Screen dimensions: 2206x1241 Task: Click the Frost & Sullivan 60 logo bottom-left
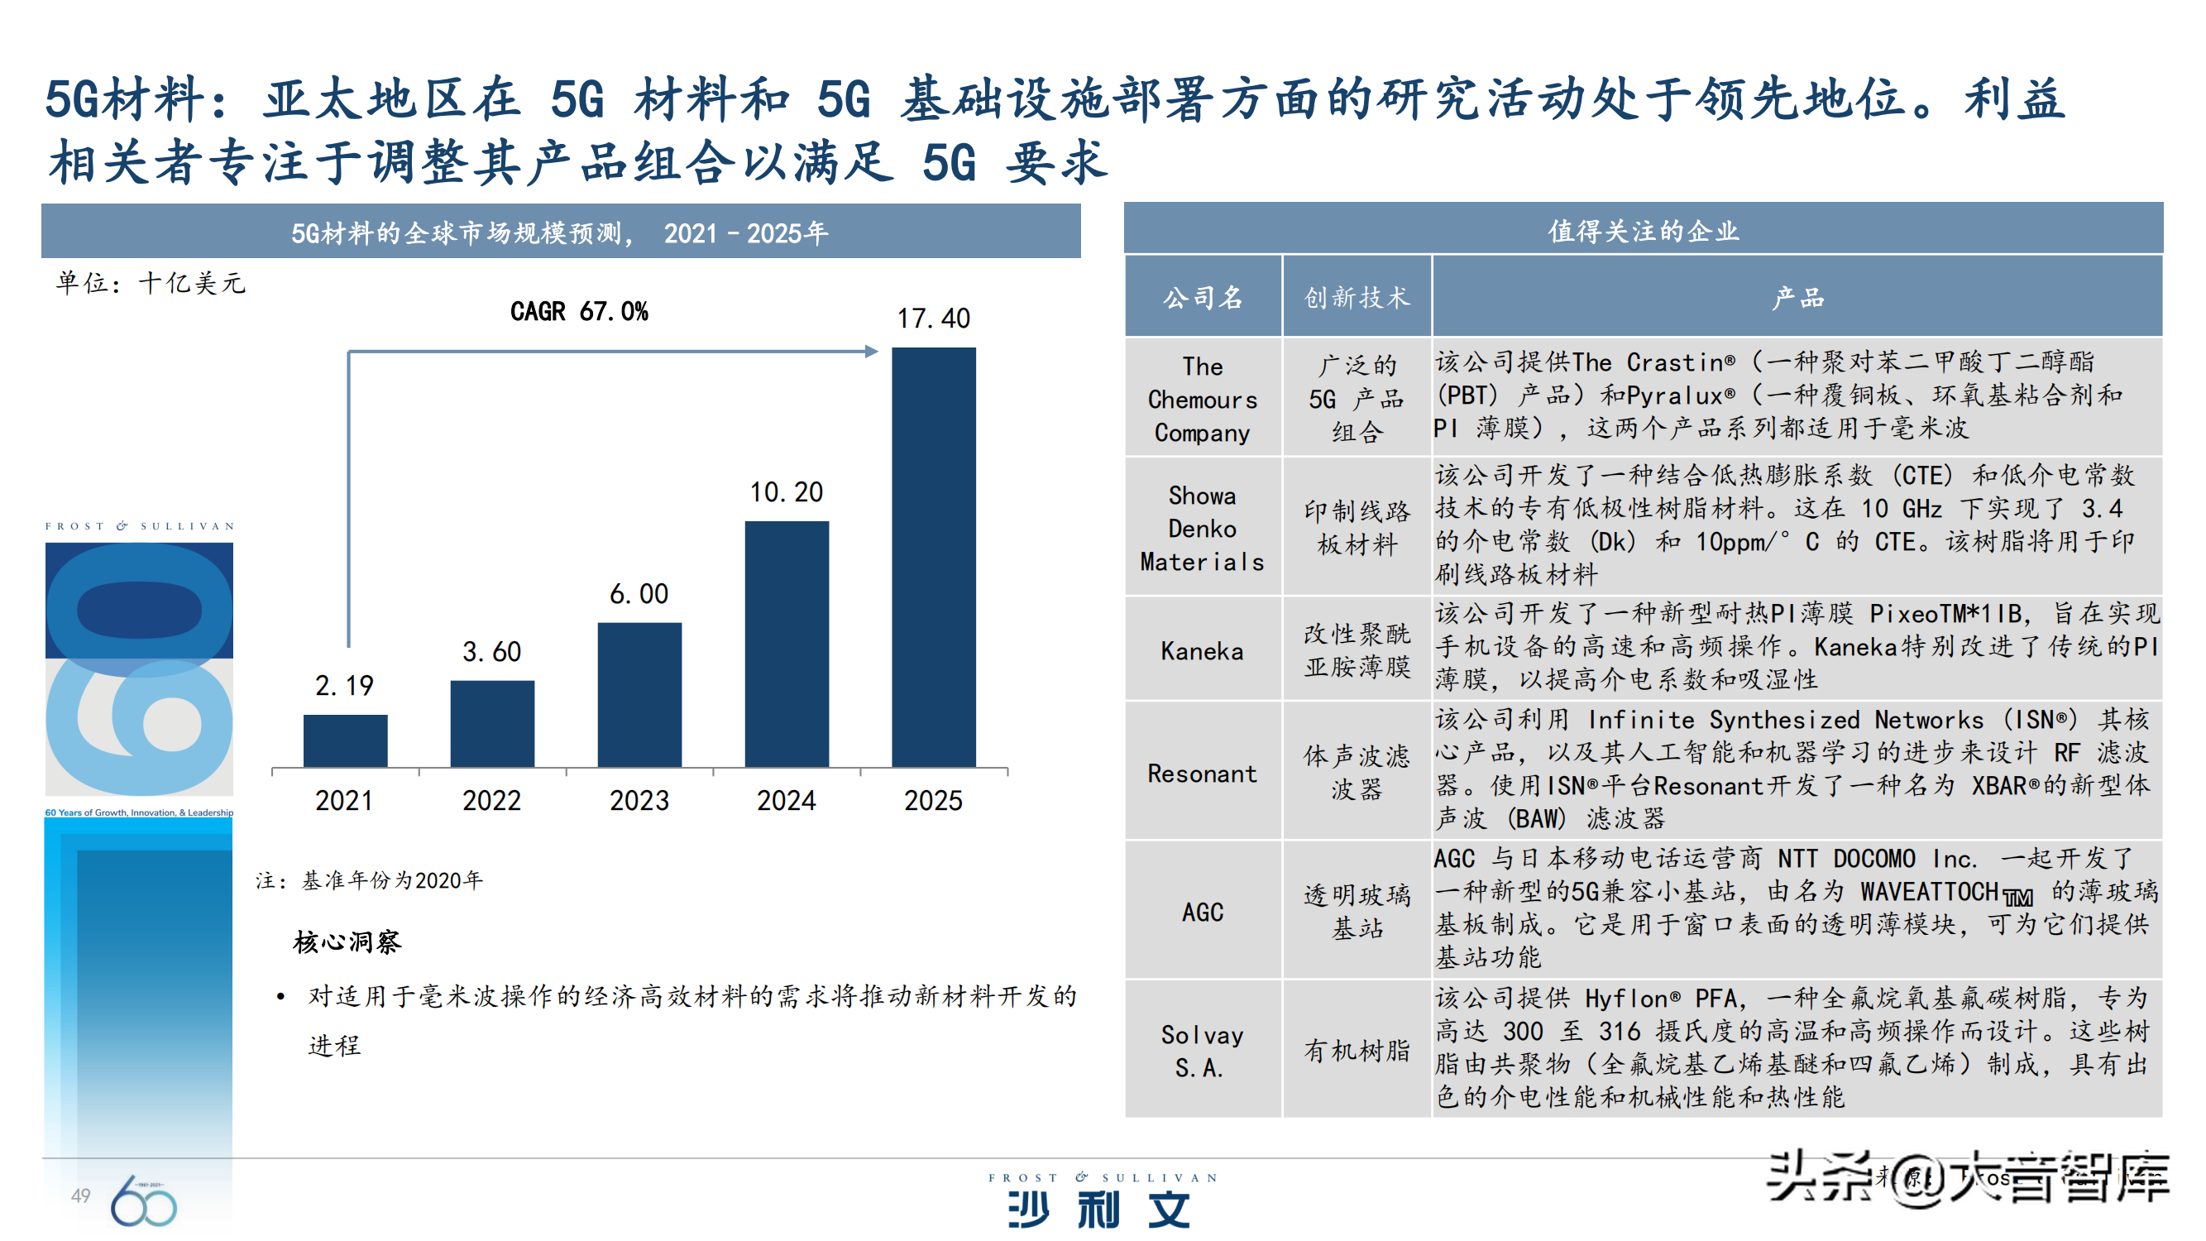coord(143,1200)
